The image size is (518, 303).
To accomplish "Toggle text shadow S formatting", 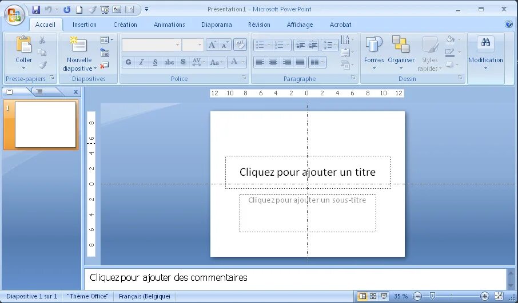I will [x=183, y=62].
